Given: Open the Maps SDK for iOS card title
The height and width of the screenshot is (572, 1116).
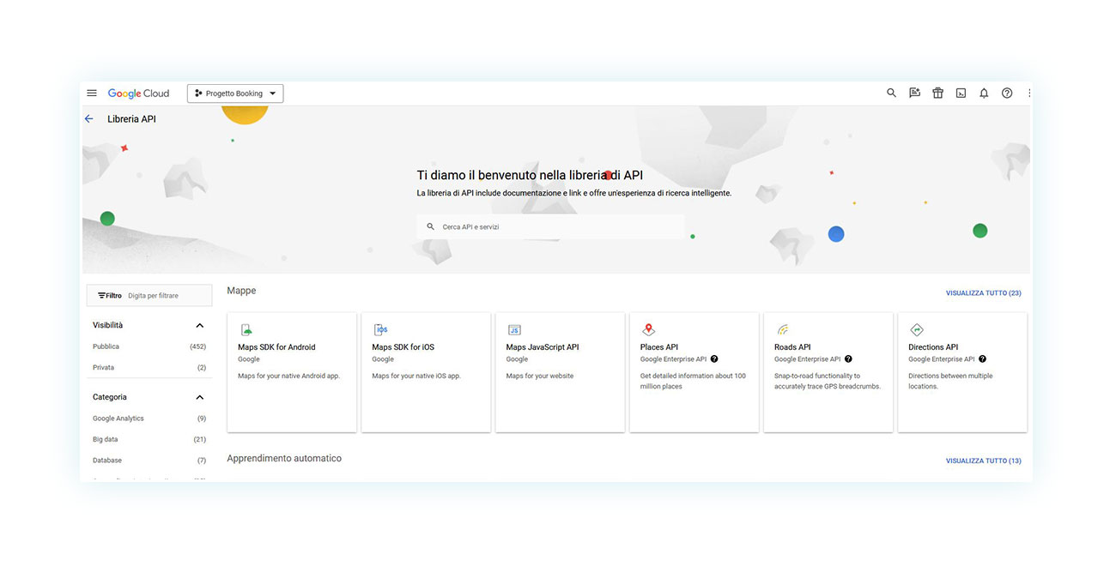Looking at the screenshot, I should (x=403, y=347).
